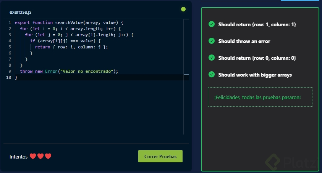Click the Intentos label
This screenshot has height=173, width=322.
(x=18, y=157)
